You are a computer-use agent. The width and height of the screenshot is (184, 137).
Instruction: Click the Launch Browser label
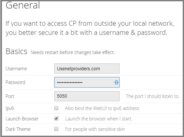[22, 119]
